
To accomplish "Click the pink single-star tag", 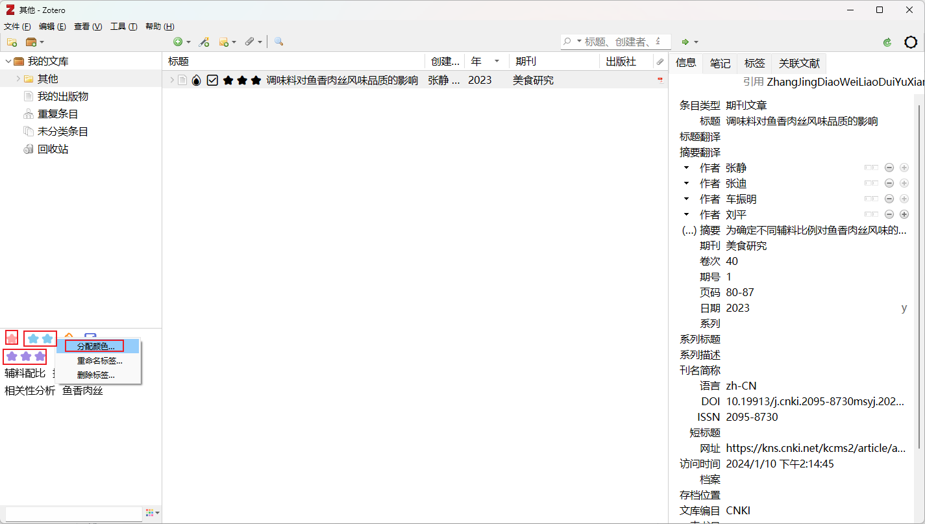I will (12, 338).
